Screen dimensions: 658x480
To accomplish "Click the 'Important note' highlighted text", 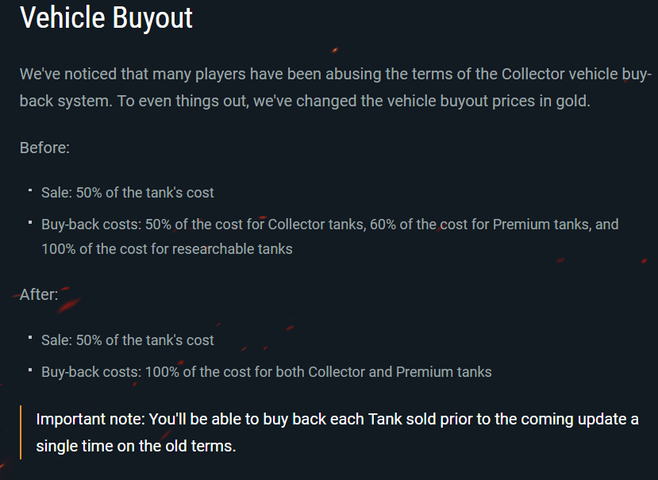I will click(x=337, y=432).
